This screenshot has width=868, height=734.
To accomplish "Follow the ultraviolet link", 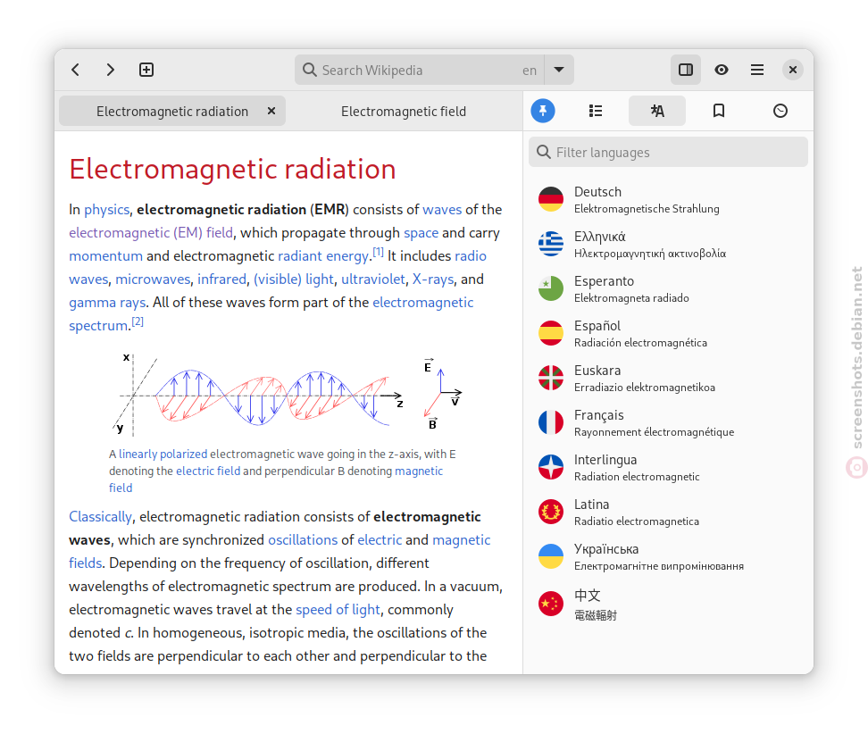I will tap(373, 279).
